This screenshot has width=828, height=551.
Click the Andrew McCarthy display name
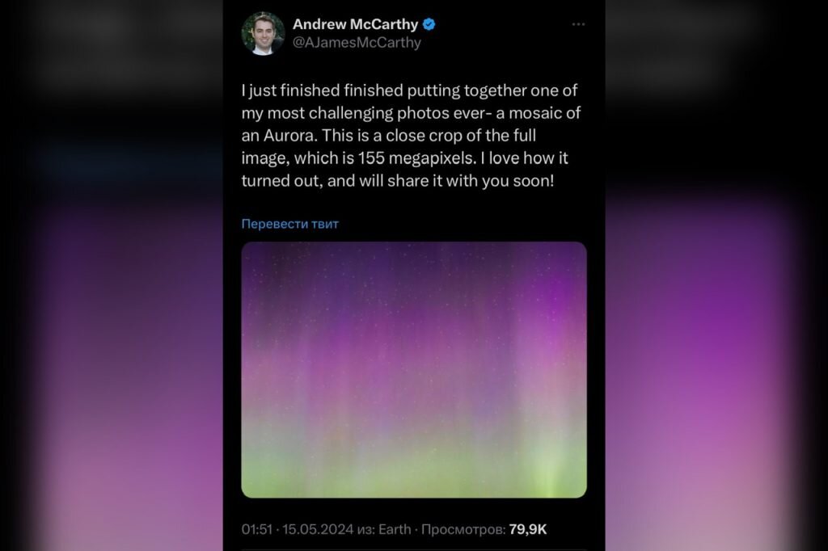[x=355, y=24]
